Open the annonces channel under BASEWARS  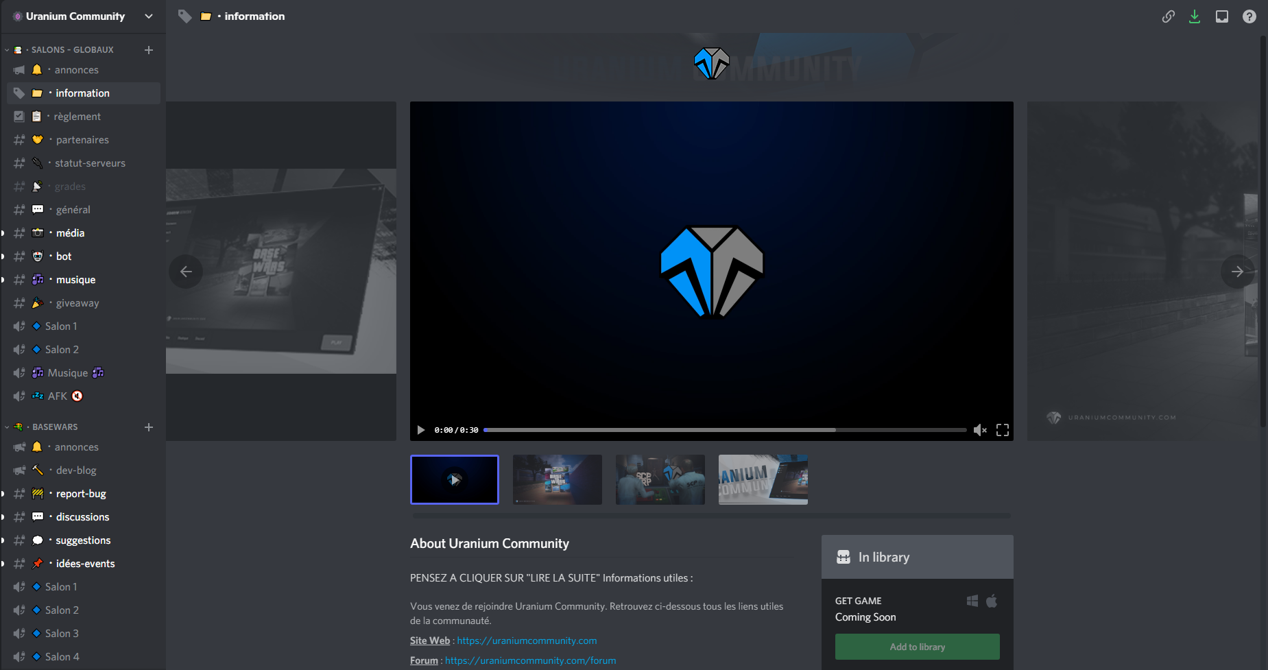pos(83,447)
